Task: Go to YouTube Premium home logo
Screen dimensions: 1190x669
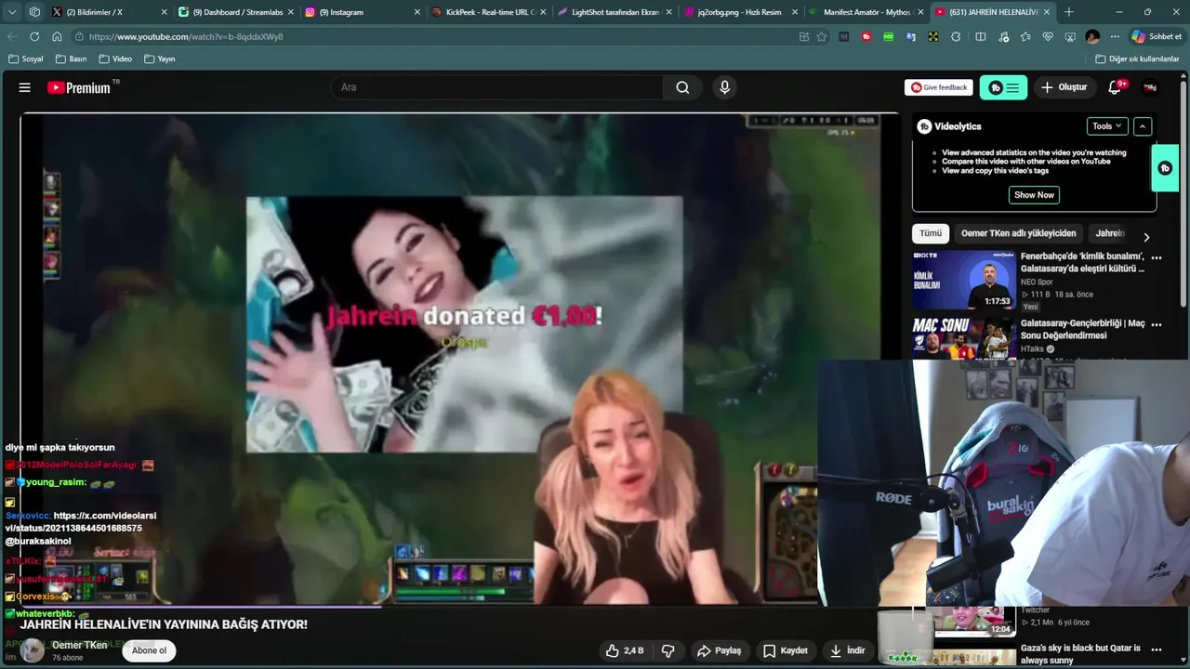Action: coord(79,87)
